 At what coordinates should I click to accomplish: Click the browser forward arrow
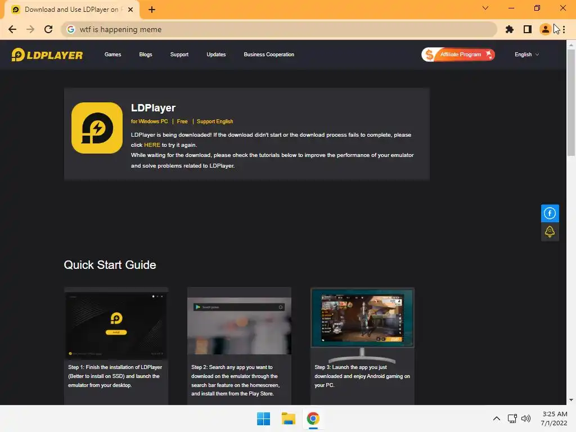[30, 29]
